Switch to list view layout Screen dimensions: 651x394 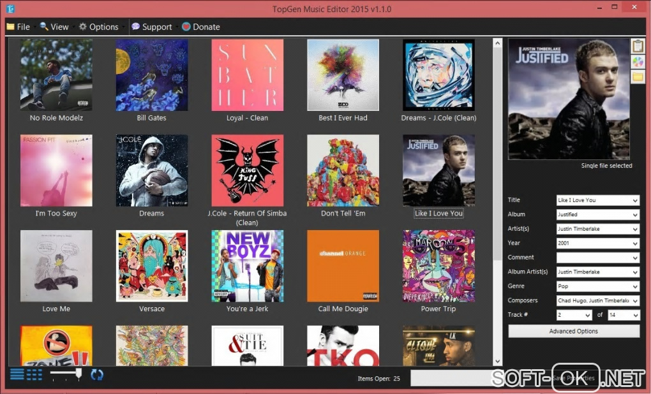click(17, 374)
